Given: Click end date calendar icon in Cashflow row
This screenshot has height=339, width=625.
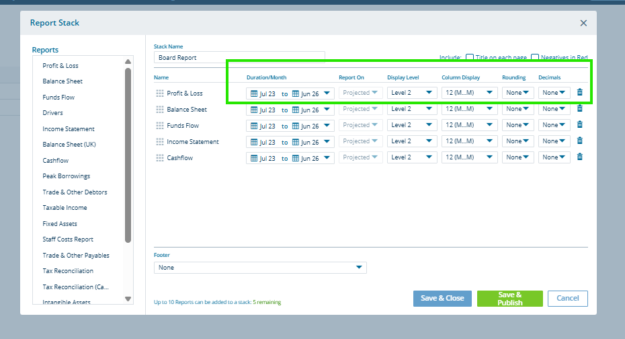Looking at the screenshot, I should point(295,158).
